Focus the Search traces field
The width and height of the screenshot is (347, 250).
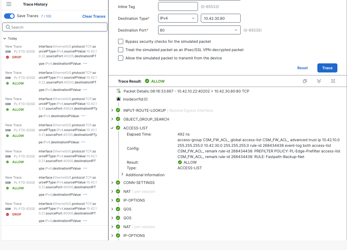(x=55, y=27)
